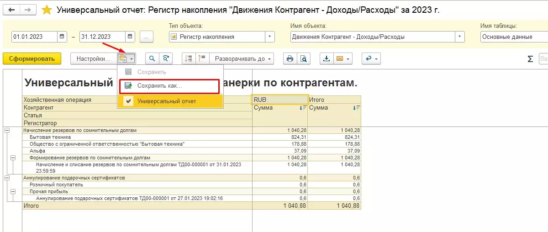Screen dimensions: 548x232
Task: Open calendar for start date 01.01.2023
Action: (63, 37)
